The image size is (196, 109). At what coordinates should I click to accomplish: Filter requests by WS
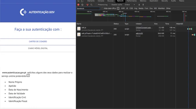pyautogui.click(x=155, y=8)
